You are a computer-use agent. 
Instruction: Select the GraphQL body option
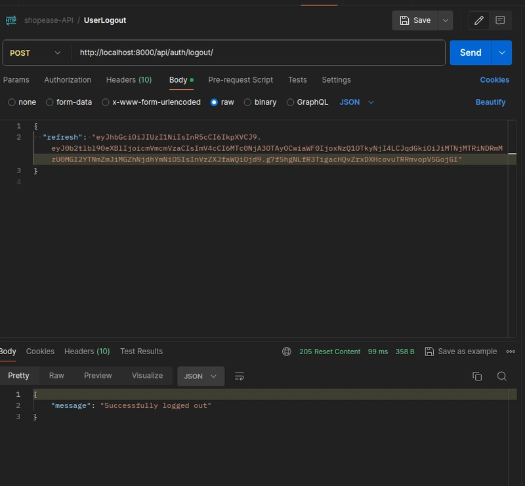tap(290, 102)
